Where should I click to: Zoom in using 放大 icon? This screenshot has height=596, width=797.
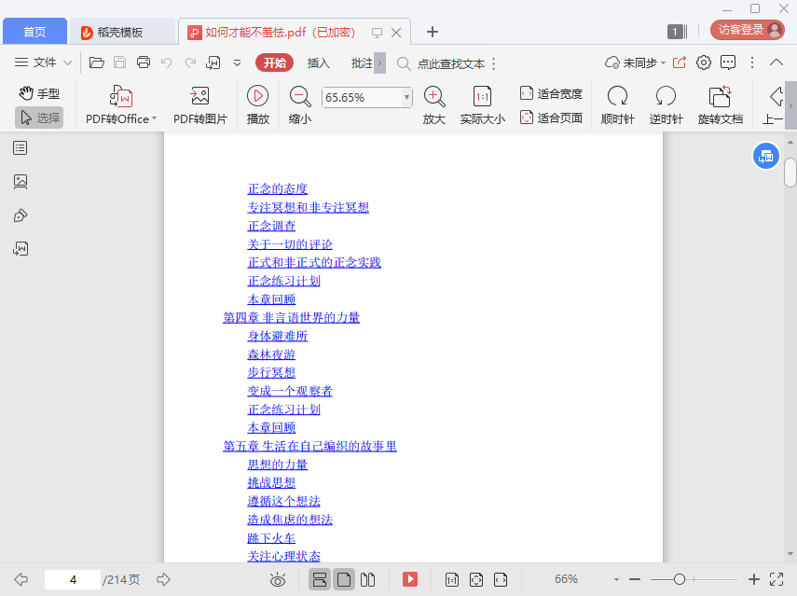click(434, 105)
